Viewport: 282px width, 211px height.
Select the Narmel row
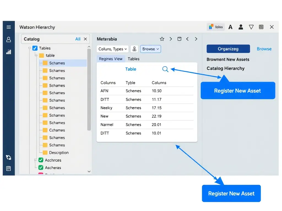pyautogui.click(x=147, y=125)
